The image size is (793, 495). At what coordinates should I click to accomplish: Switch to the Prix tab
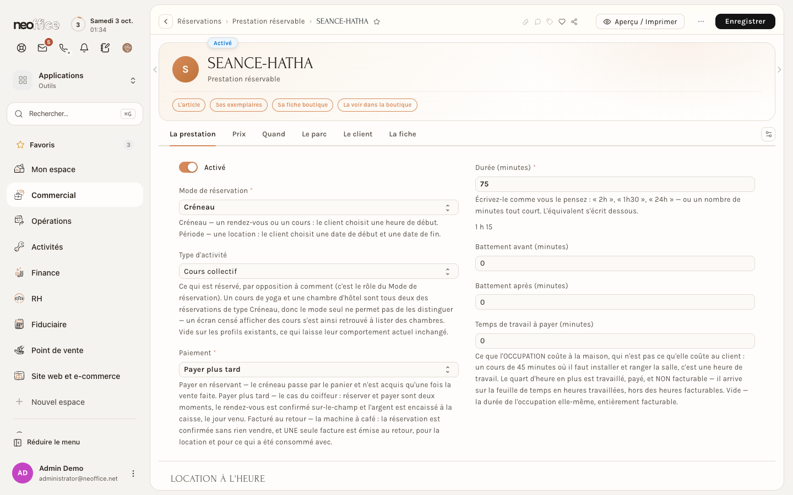[239, 134]
